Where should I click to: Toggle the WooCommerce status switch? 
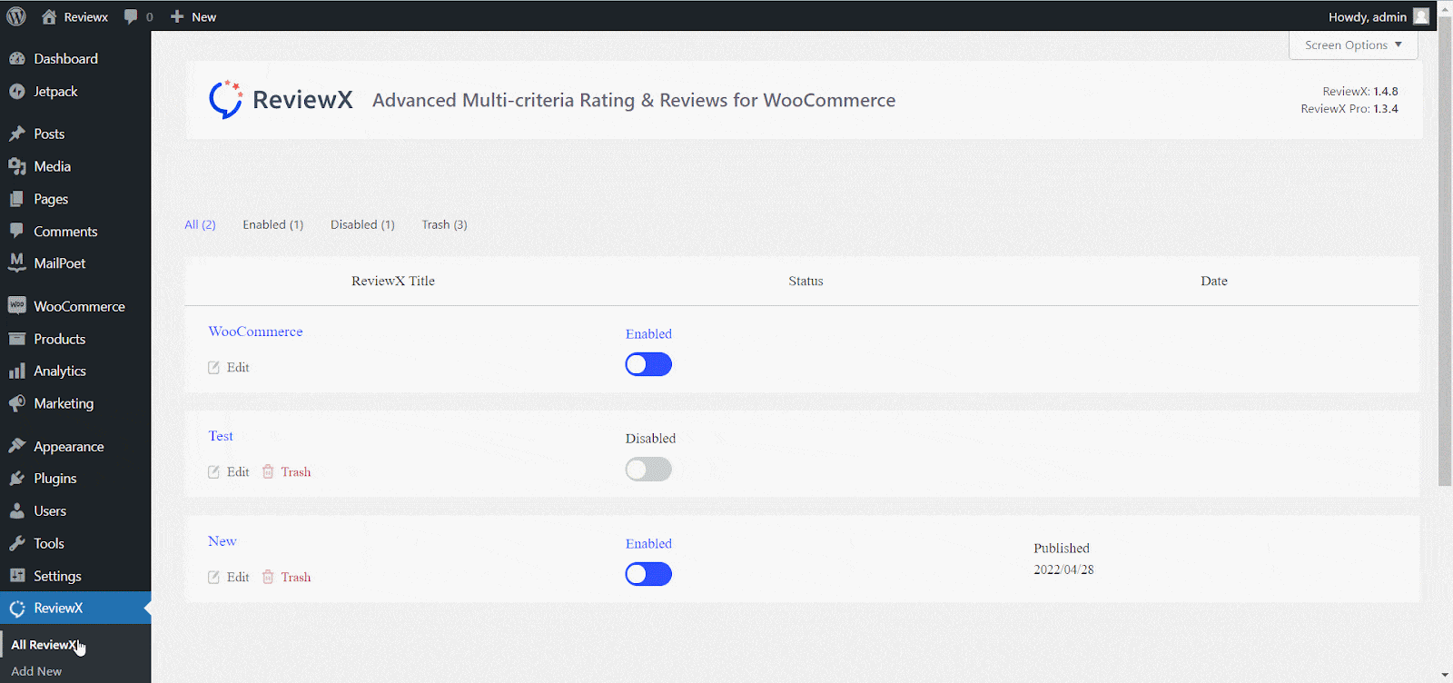pos(648,364)
